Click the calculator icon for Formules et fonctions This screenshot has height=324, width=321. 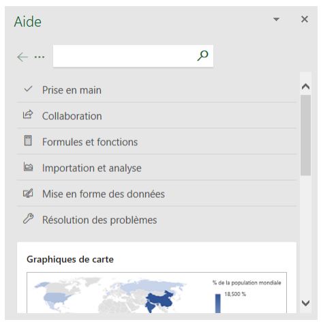click(x=28, y=141)
